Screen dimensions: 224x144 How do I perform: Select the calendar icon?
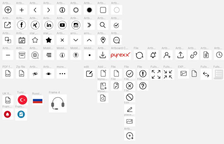(x=22, y=40)
